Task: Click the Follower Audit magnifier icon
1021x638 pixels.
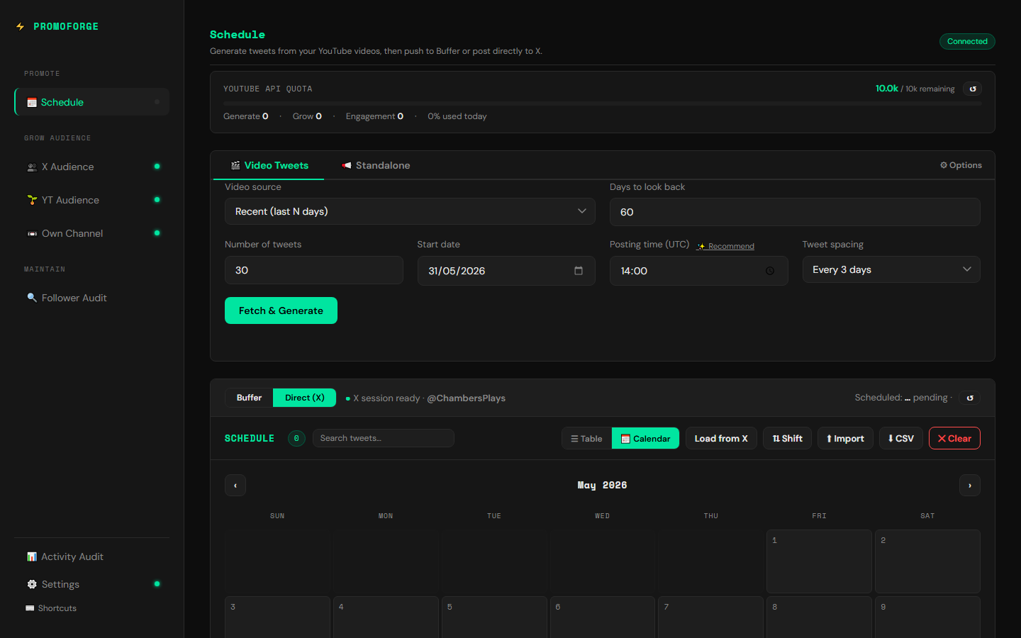Action: (x=32, y=298)
